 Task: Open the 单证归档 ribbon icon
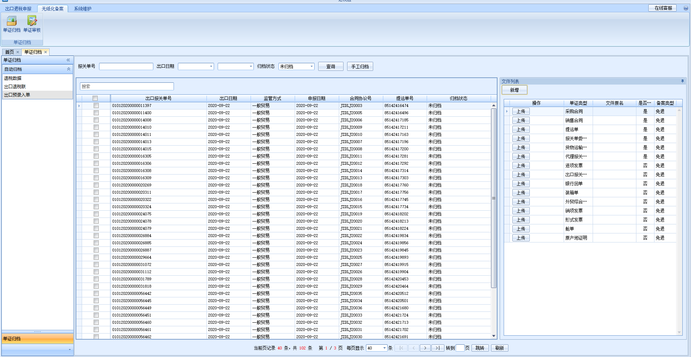coord(12,24)
